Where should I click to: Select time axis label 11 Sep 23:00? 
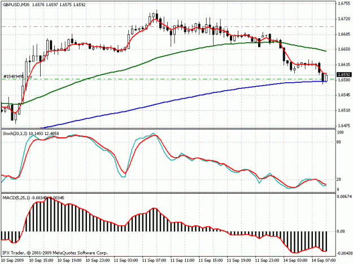point(267,261)
